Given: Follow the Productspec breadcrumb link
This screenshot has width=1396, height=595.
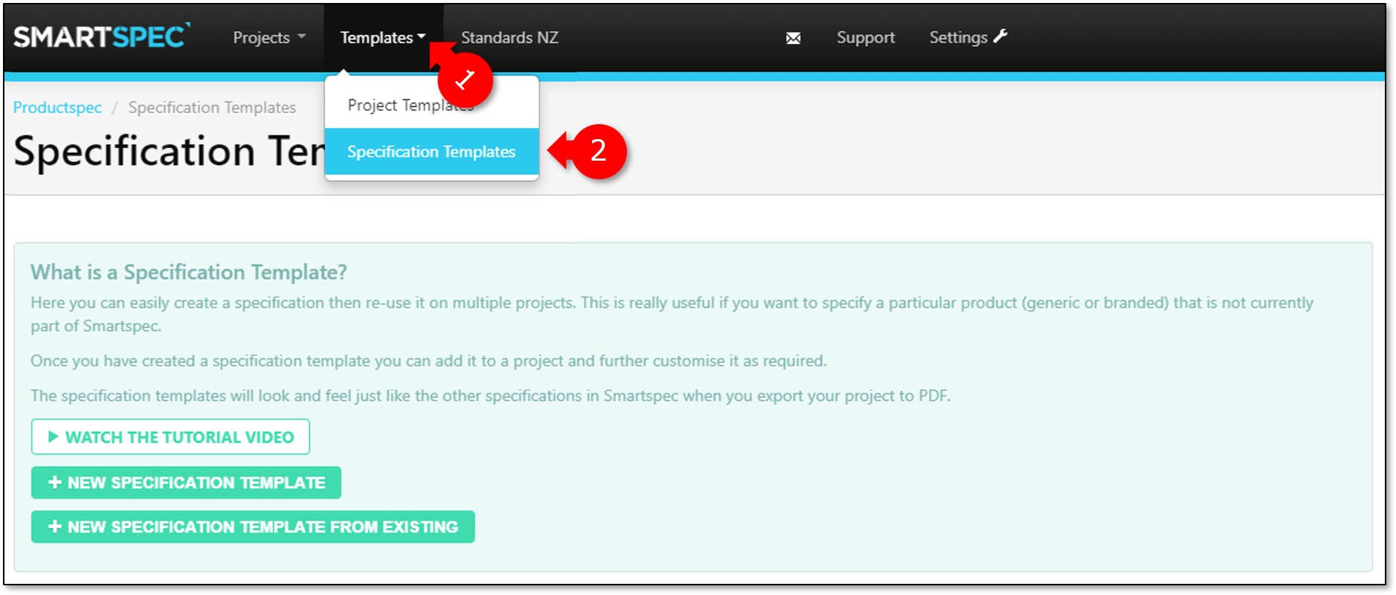Looking at the screenshot, I should coord(57,108).
